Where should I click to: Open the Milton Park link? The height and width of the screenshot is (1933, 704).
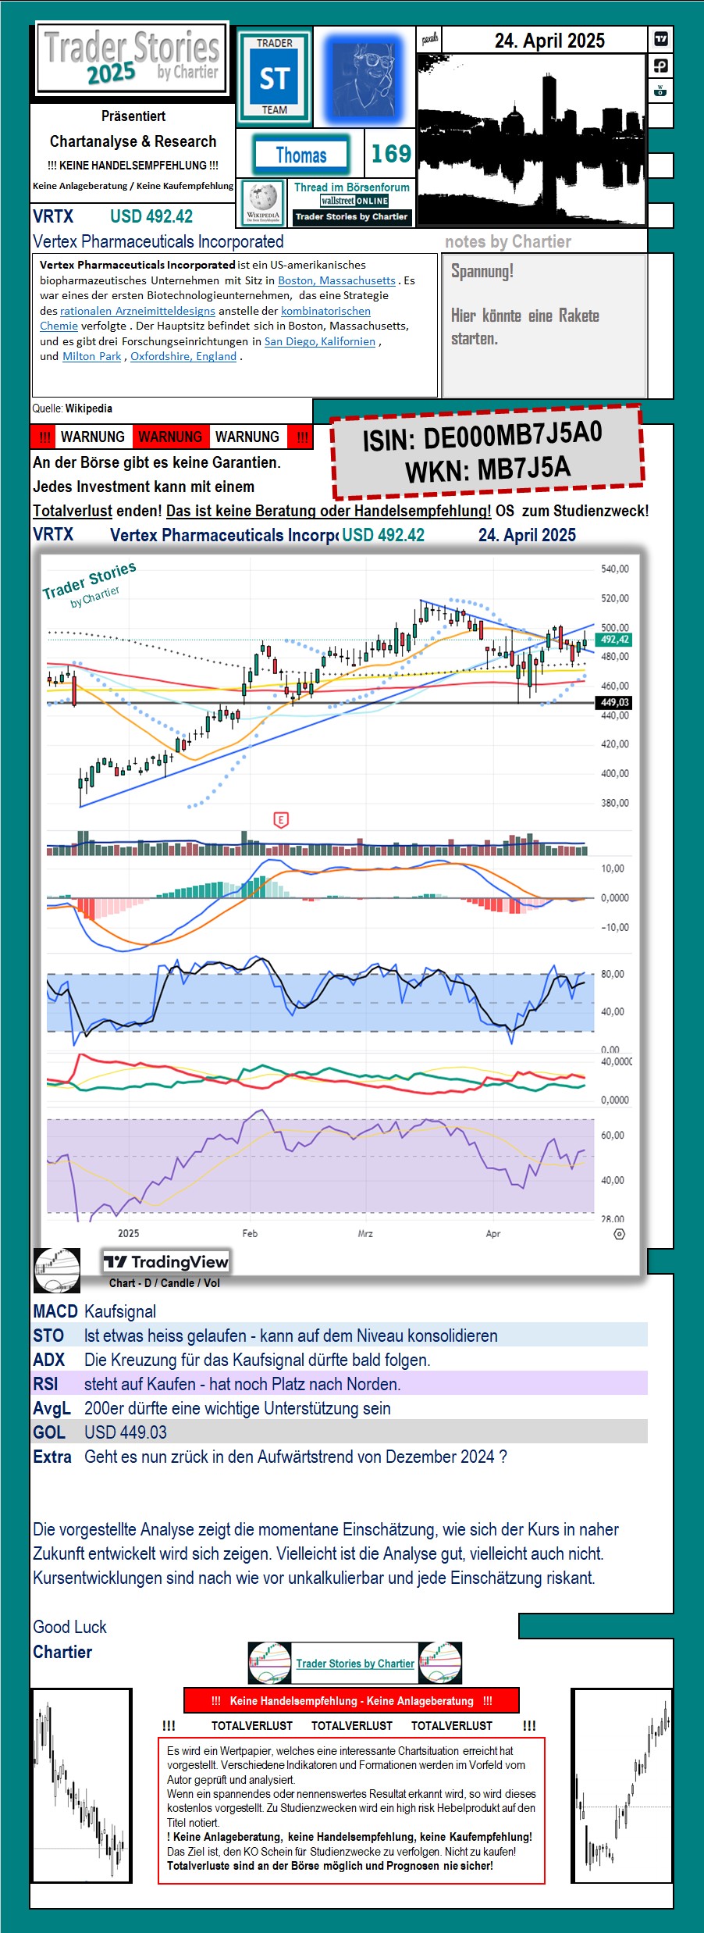pyautogui.click(x=92, y=356)
